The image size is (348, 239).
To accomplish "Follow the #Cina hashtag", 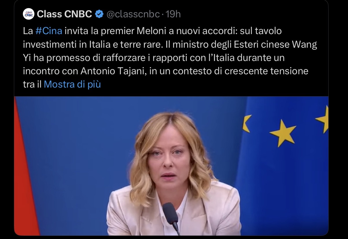I will tap(49, 31).
